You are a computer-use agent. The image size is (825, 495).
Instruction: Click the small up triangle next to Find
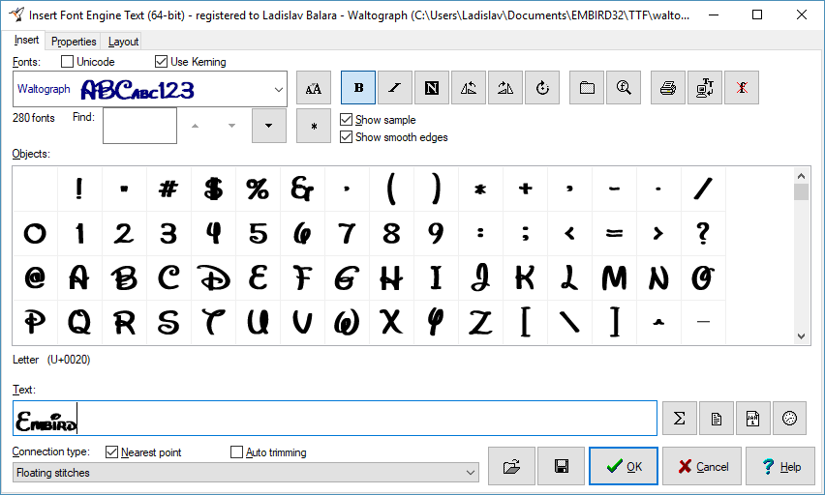pyautogui.click(x=196, y=126)
